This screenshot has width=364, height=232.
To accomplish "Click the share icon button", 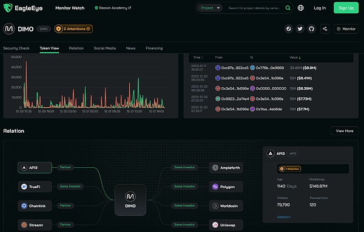I will click(x=325, y=28).
